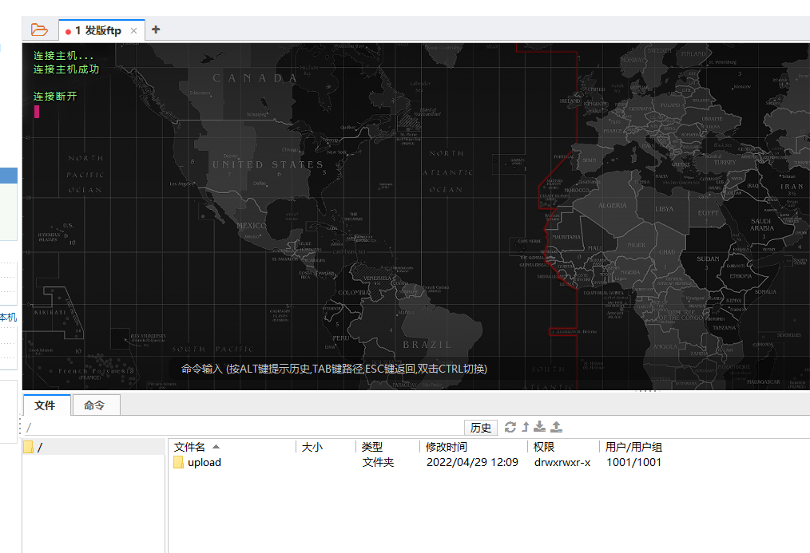Open the 历史 path history
The image size is (810, 553).
coord(480,427)
